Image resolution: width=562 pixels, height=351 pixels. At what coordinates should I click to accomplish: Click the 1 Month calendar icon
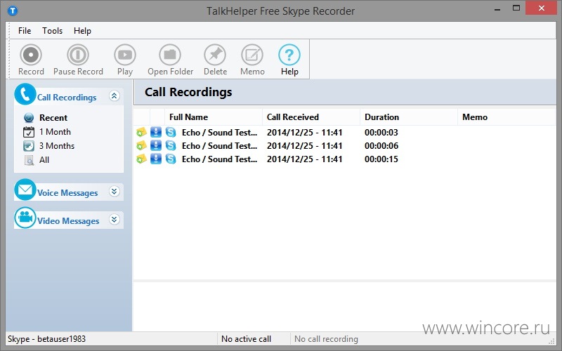click(x=29, y=132)
